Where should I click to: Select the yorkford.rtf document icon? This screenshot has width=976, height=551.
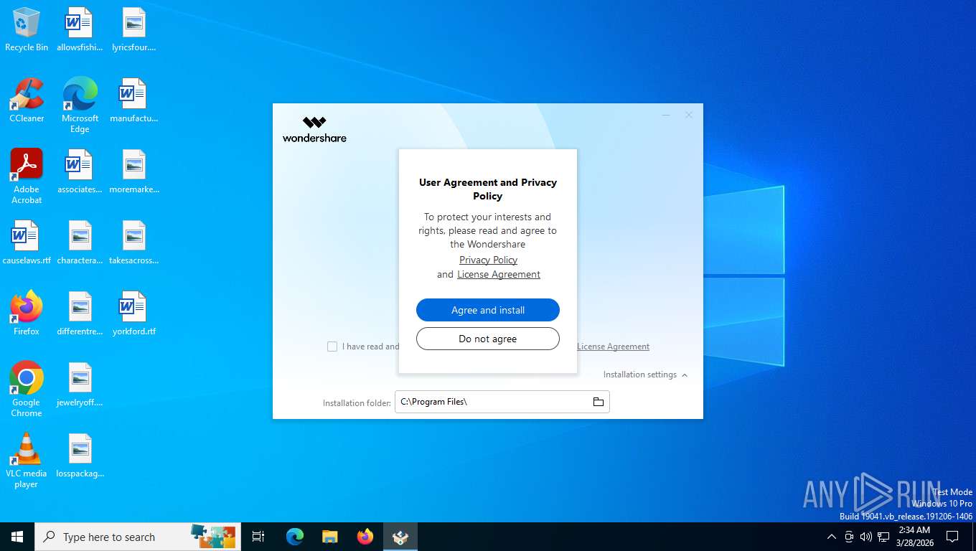[x=133, y=314]
